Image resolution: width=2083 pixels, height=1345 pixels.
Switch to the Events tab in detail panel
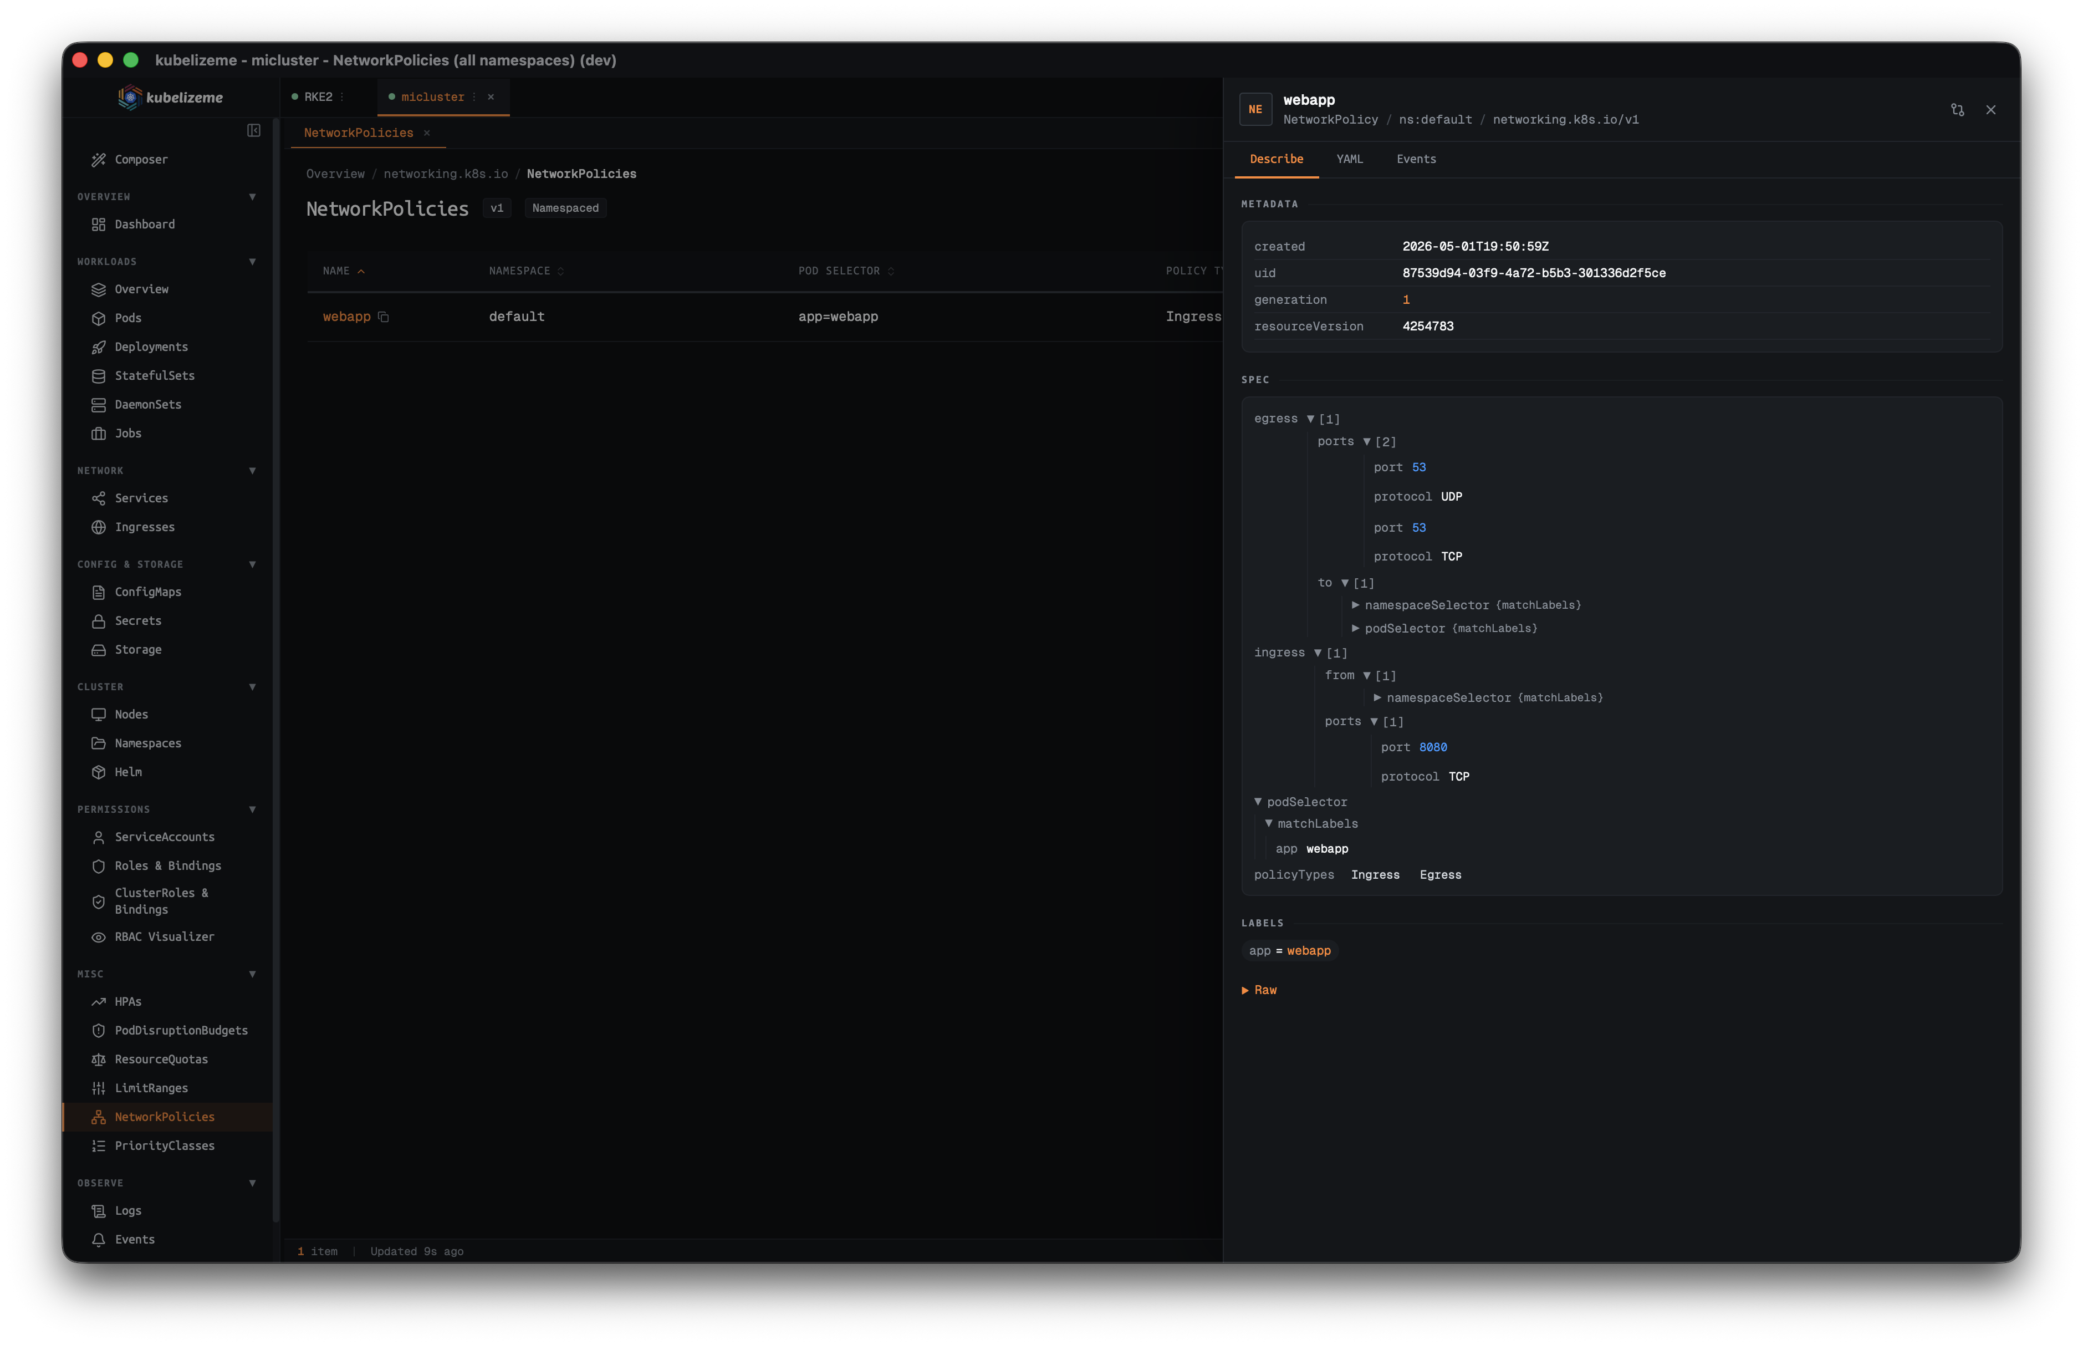coord(1416,159)
